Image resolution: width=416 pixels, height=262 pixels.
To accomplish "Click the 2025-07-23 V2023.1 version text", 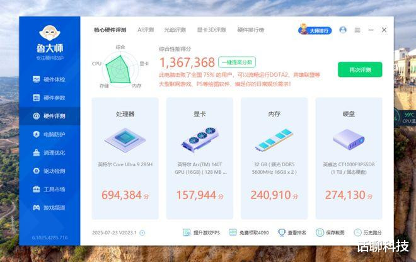I will coord(114,233).
